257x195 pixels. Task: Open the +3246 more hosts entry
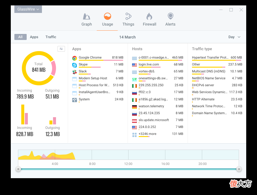(158, 135)
